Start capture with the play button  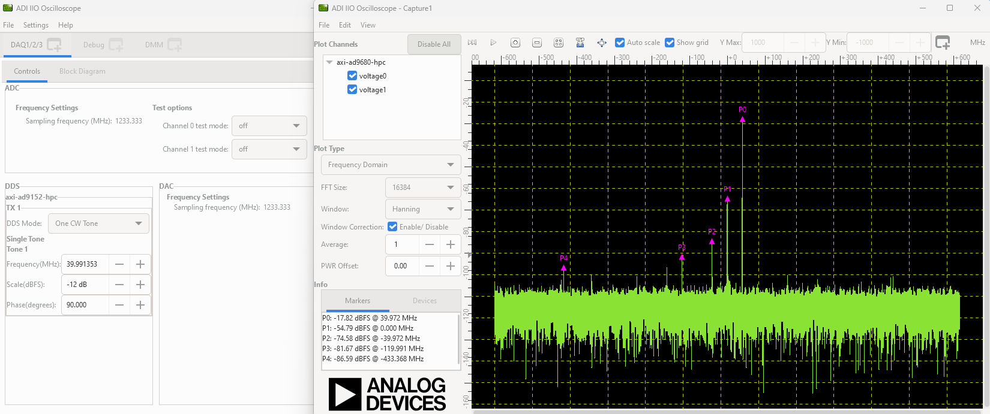[493, 43]
